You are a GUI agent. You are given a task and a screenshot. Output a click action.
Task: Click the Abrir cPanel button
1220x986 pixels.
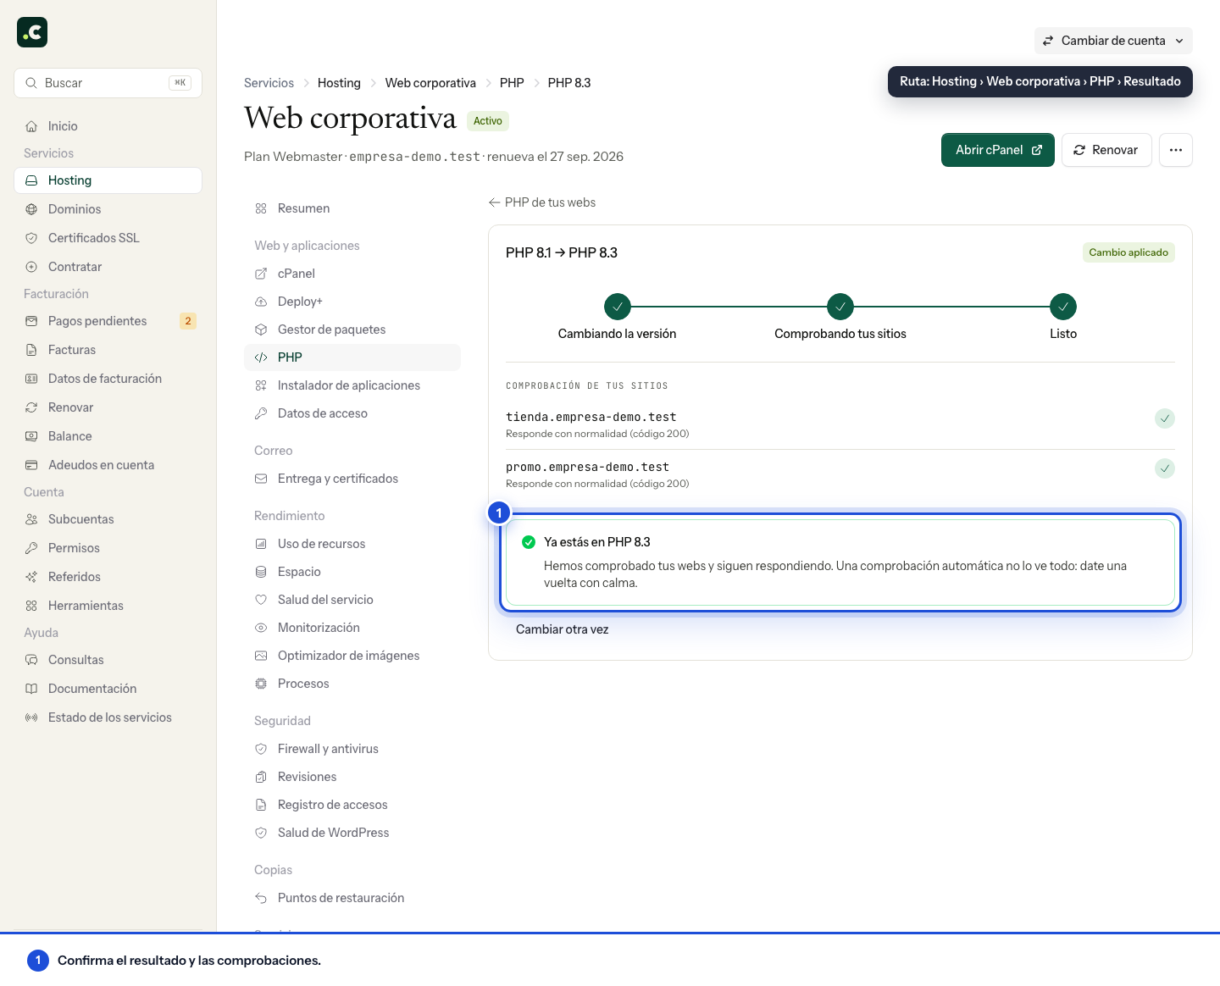click(998, 150)
